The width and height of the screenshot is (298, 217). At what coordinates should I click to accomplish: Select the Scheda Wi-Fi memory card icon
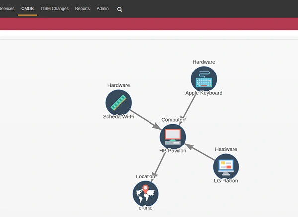(x=119, y=103)
